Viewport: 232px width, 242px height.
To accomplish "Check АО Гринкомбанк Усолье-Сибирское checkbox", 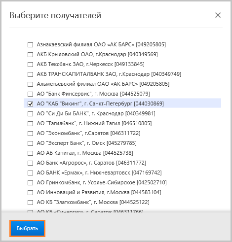I will (30, 183).
